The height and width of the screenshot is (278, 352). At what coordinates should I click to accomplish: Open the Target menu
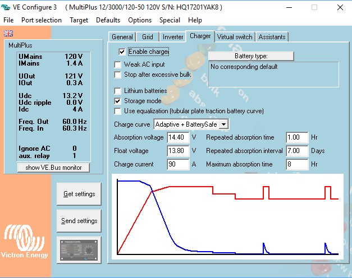coord(79,20)
